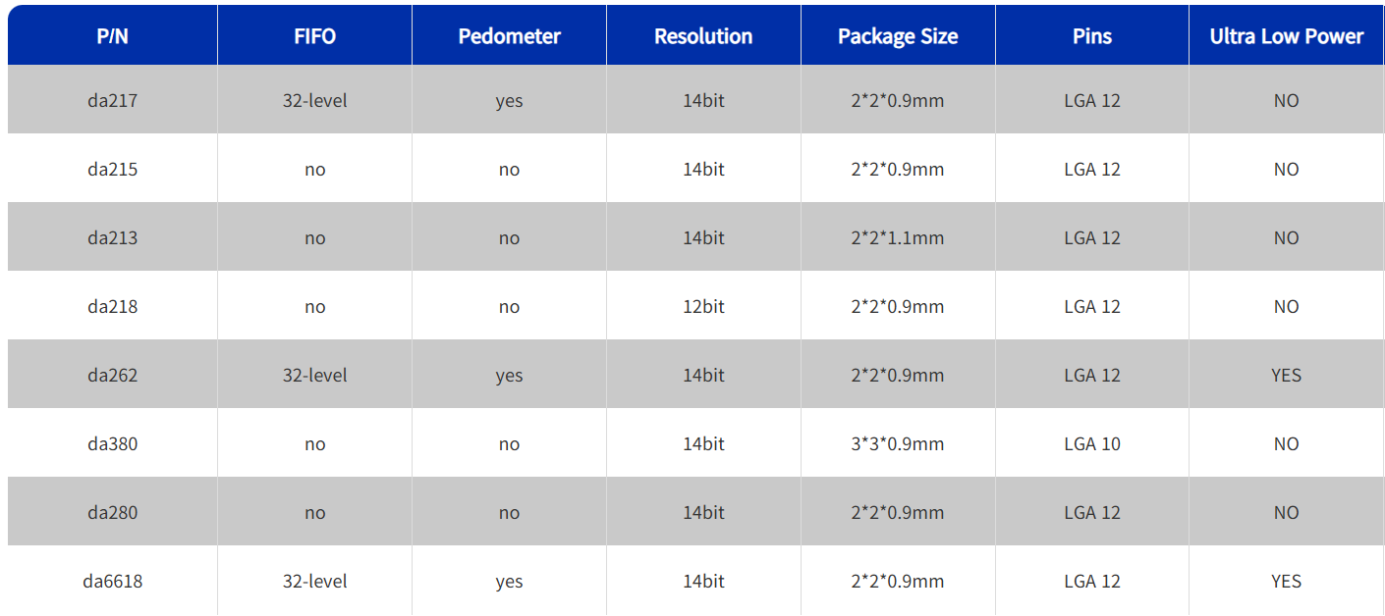The width and height of the screenshot is (1385, 616).
Task: Select the Package Size column header
Action: (898, 36)
